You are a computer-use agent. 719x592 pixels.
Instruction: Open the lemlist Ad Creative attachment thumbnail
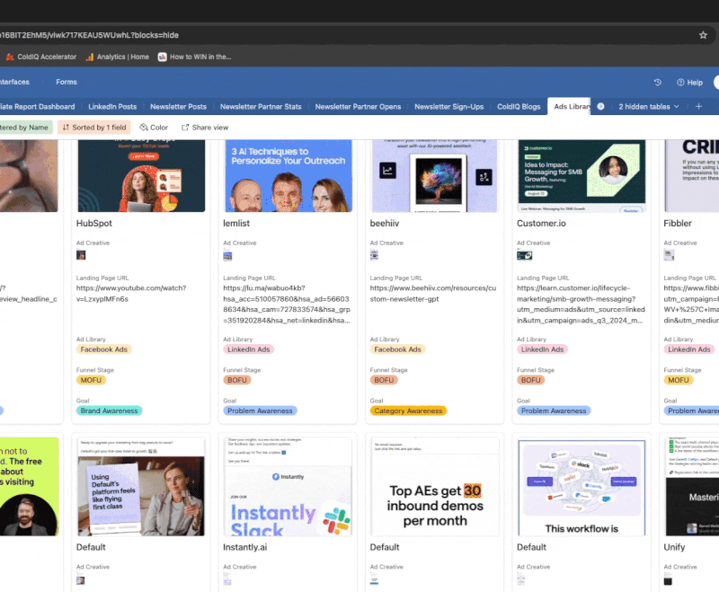tap(227, 256)
